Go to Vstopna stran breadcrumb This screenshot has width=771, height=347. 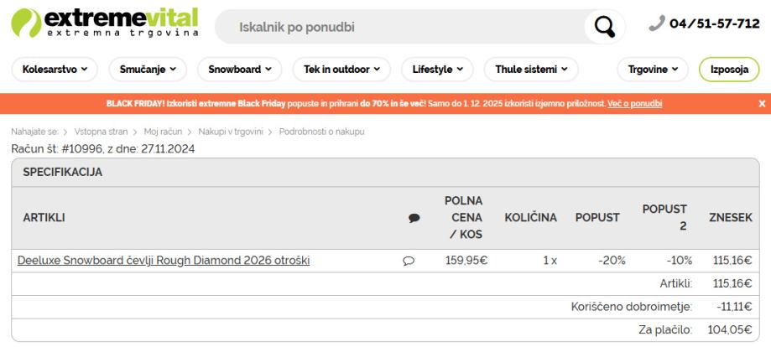pos(101,132)
